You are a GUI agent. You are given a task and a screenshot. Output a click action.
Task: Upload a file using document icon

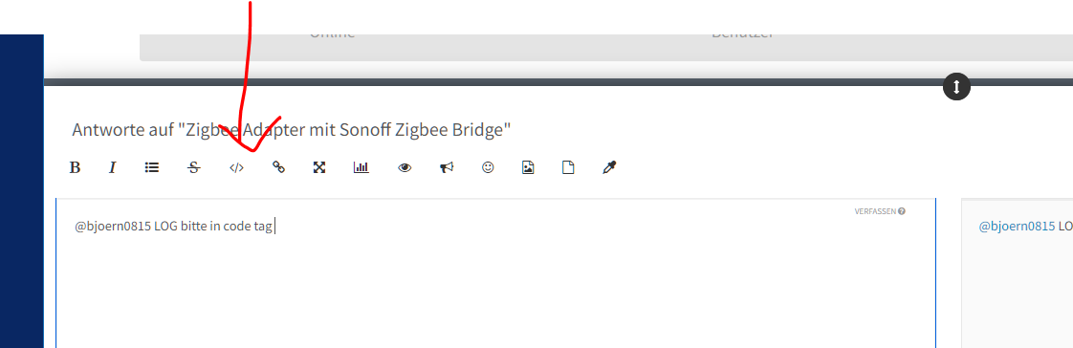click(568, 167)
